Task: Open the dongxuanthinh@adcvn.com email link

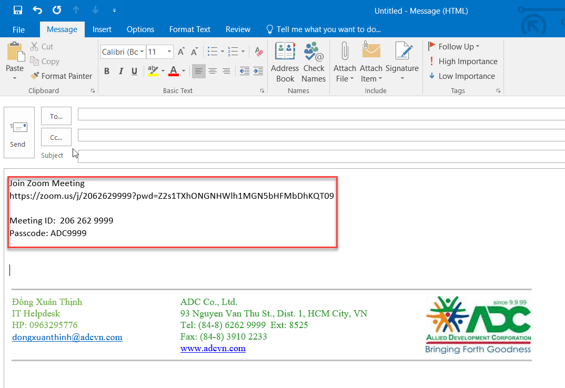Action: click(67, 338)
